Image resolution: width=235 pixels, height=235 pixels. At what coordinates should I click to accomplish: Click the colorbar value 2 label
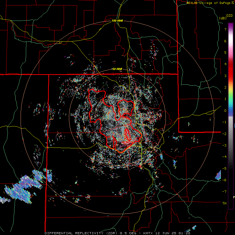pyautogui.click(x=225, y=87)
